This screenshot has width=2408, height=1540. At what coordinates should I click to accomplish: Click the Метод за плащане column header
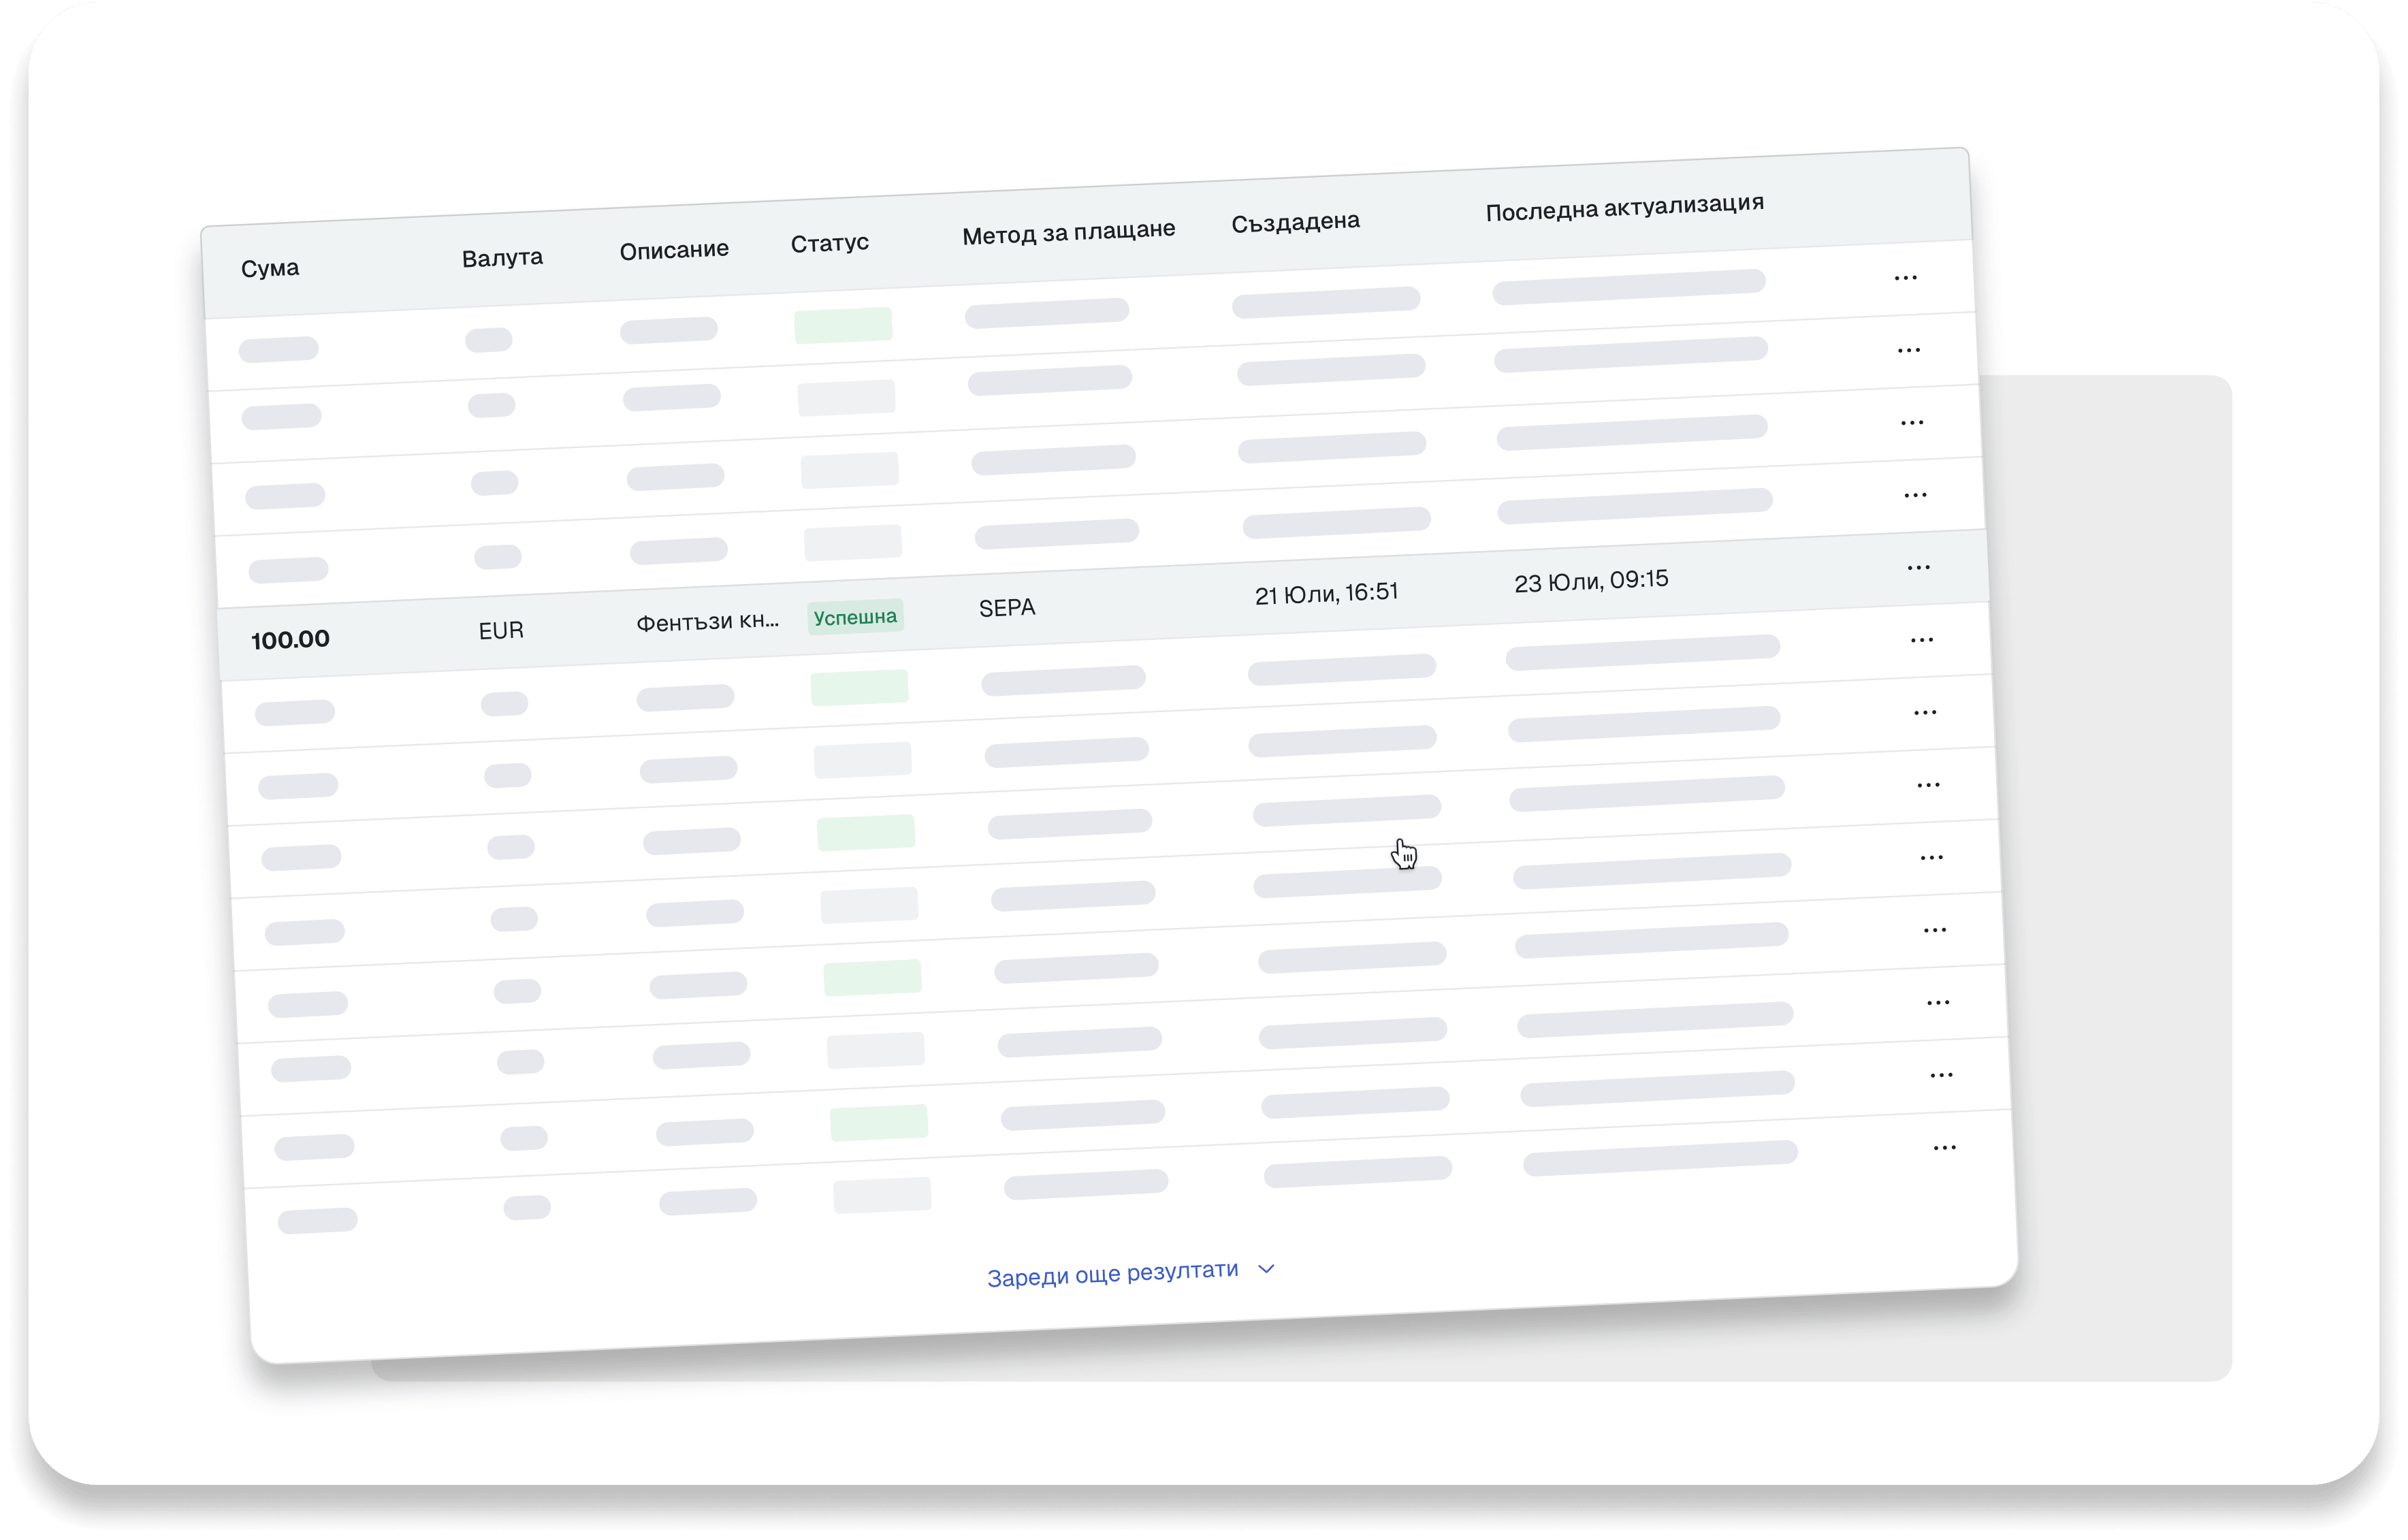click(x=1068, y=232)
